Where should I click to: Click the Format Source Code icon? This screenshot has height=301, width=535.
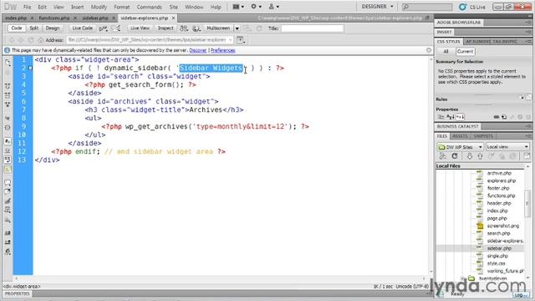point(8,252)
